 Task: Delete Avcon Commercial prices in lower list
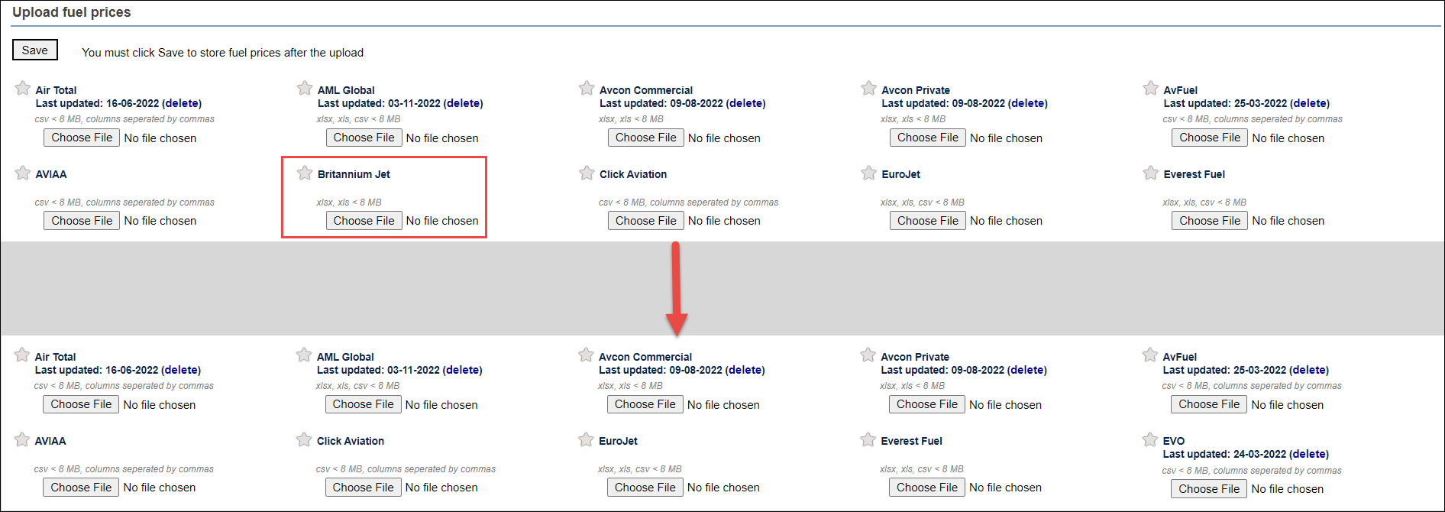click(x=745, y=370)
